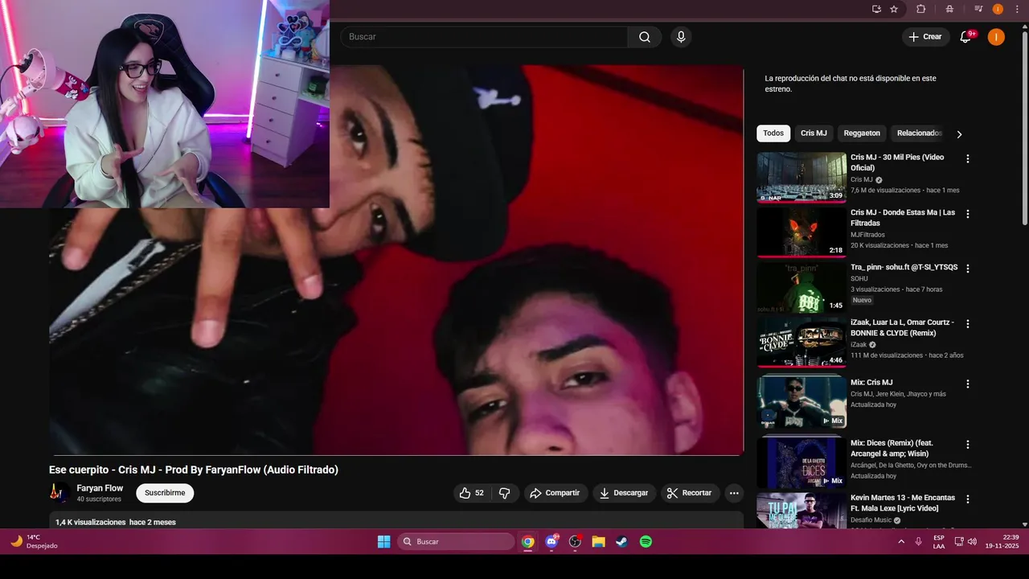
Task: Open options for Mix: Dices Remix
Action: [x=968, y=445]
